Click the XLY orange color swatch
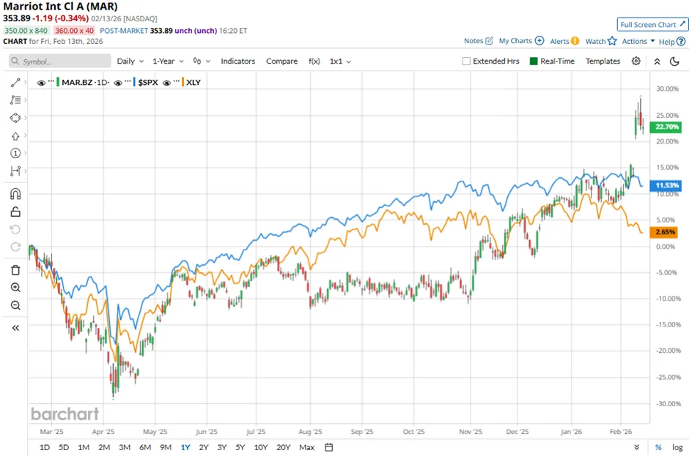This screenshot has width=689, height=456. (x=180, y=83)
